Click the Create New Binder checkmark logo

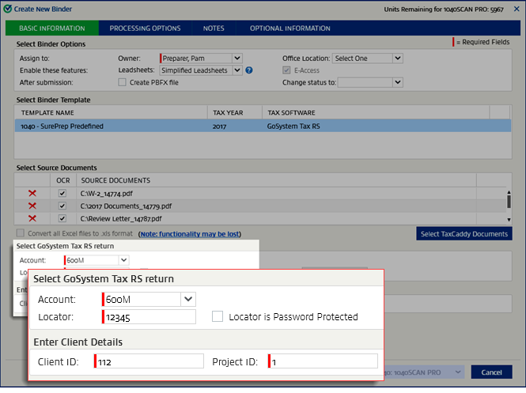coord(7,9)
